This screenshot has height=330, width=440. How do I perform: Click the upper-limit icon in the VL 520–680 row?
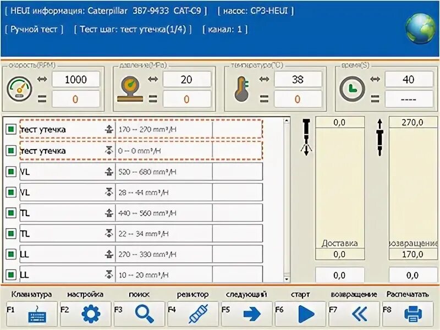click(x=109, y=172)
